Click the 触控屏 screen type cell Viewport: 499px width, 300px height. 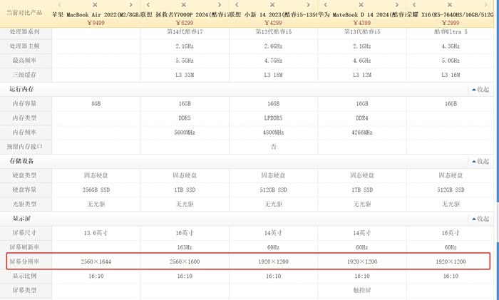pyautogui.click(x=362, y=290)
